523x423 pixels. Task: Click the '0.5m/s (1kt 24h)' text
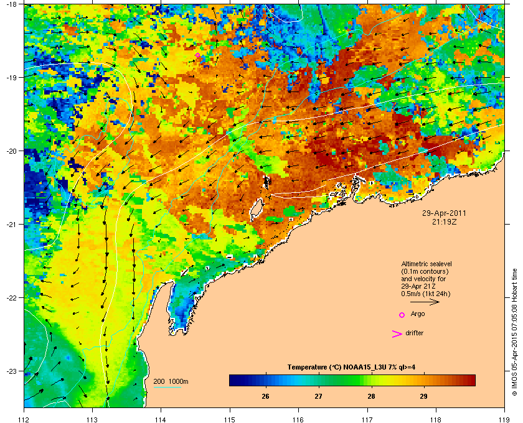click(426, 294)
